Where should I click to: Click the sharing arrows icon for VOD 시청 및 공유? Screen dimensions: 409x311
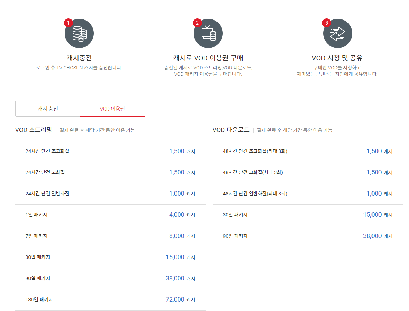337,33
